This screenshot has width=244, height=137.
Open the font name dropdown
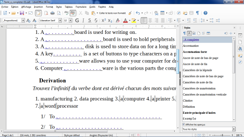point(60,21)
